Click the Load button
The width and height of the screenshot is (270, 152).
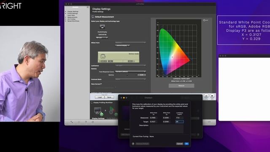click(x=100, y=97)
